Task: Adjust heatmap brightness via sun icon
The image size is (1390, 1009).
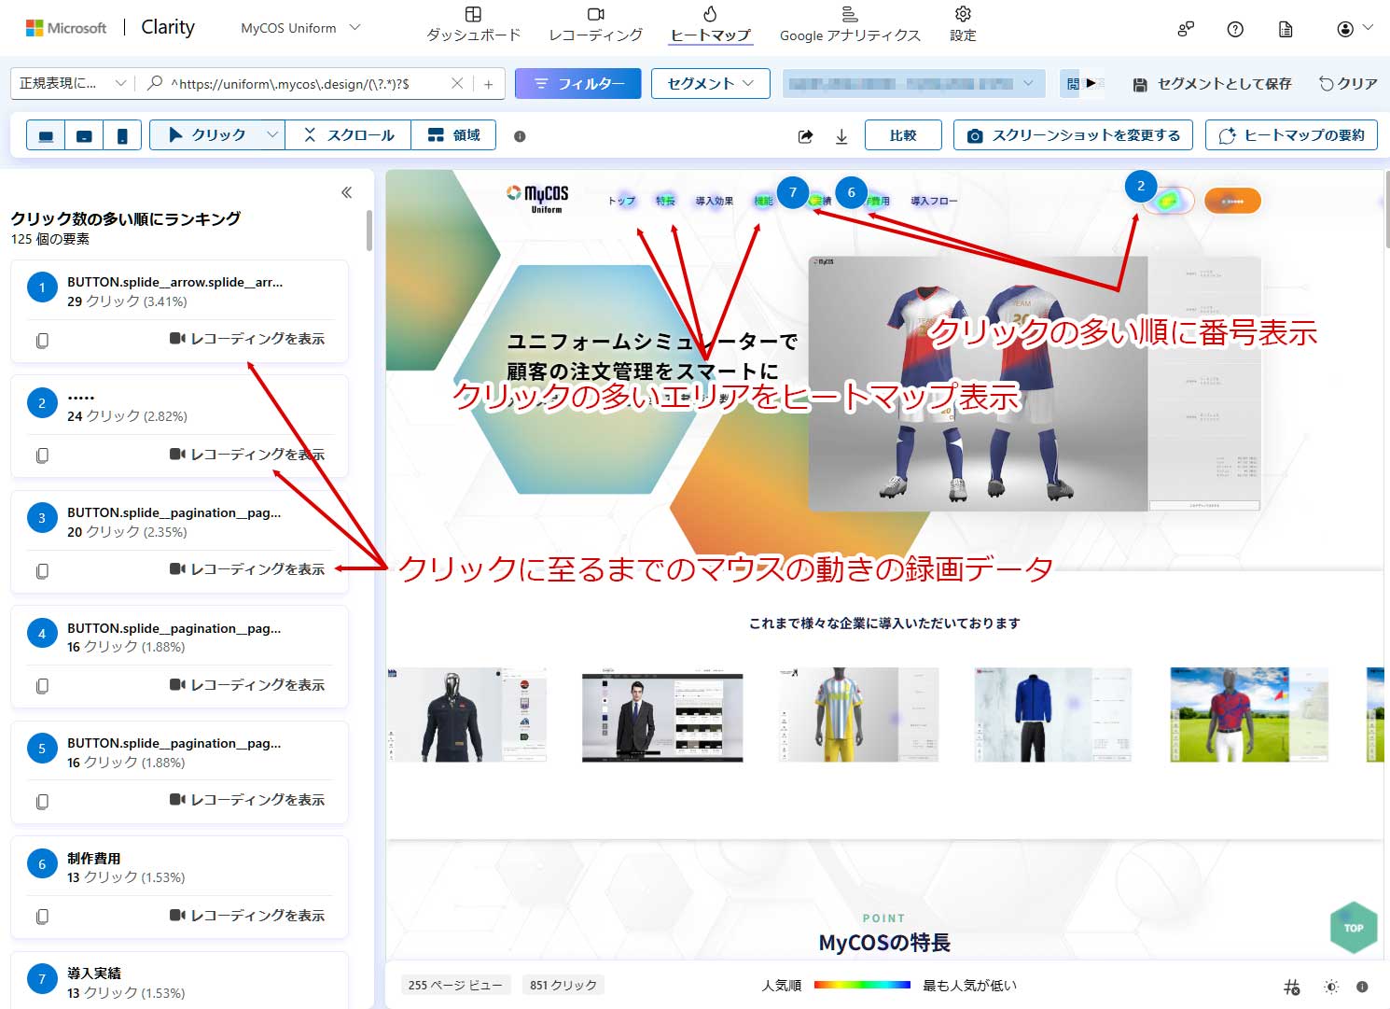Action: (1331, 987)
